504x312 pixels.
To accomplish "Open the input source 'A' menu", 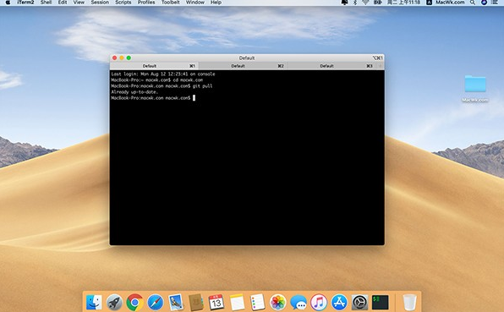I will 429,3.
